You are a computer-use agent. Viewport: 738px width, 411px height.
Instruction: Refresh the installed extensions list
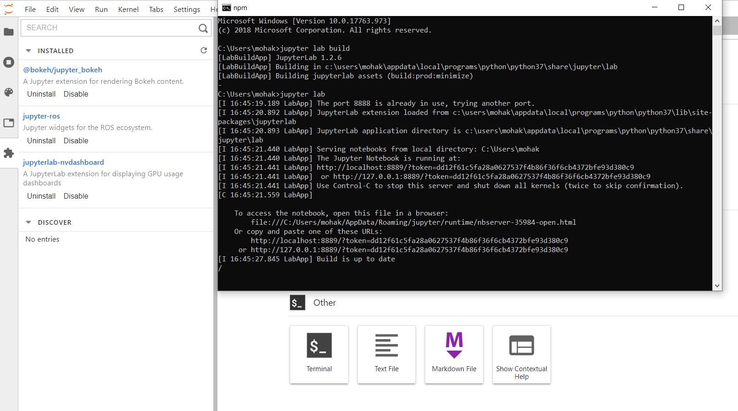tap(204, 50)
